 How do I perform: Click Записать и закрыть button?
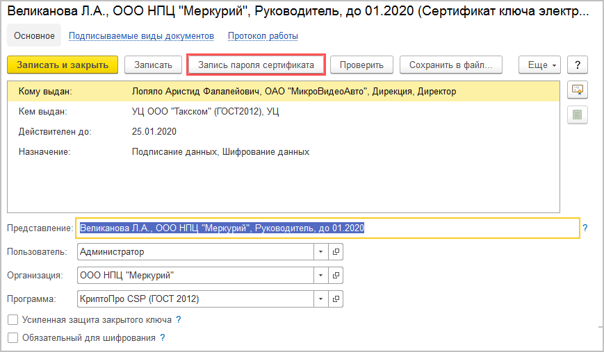[63, 65]
